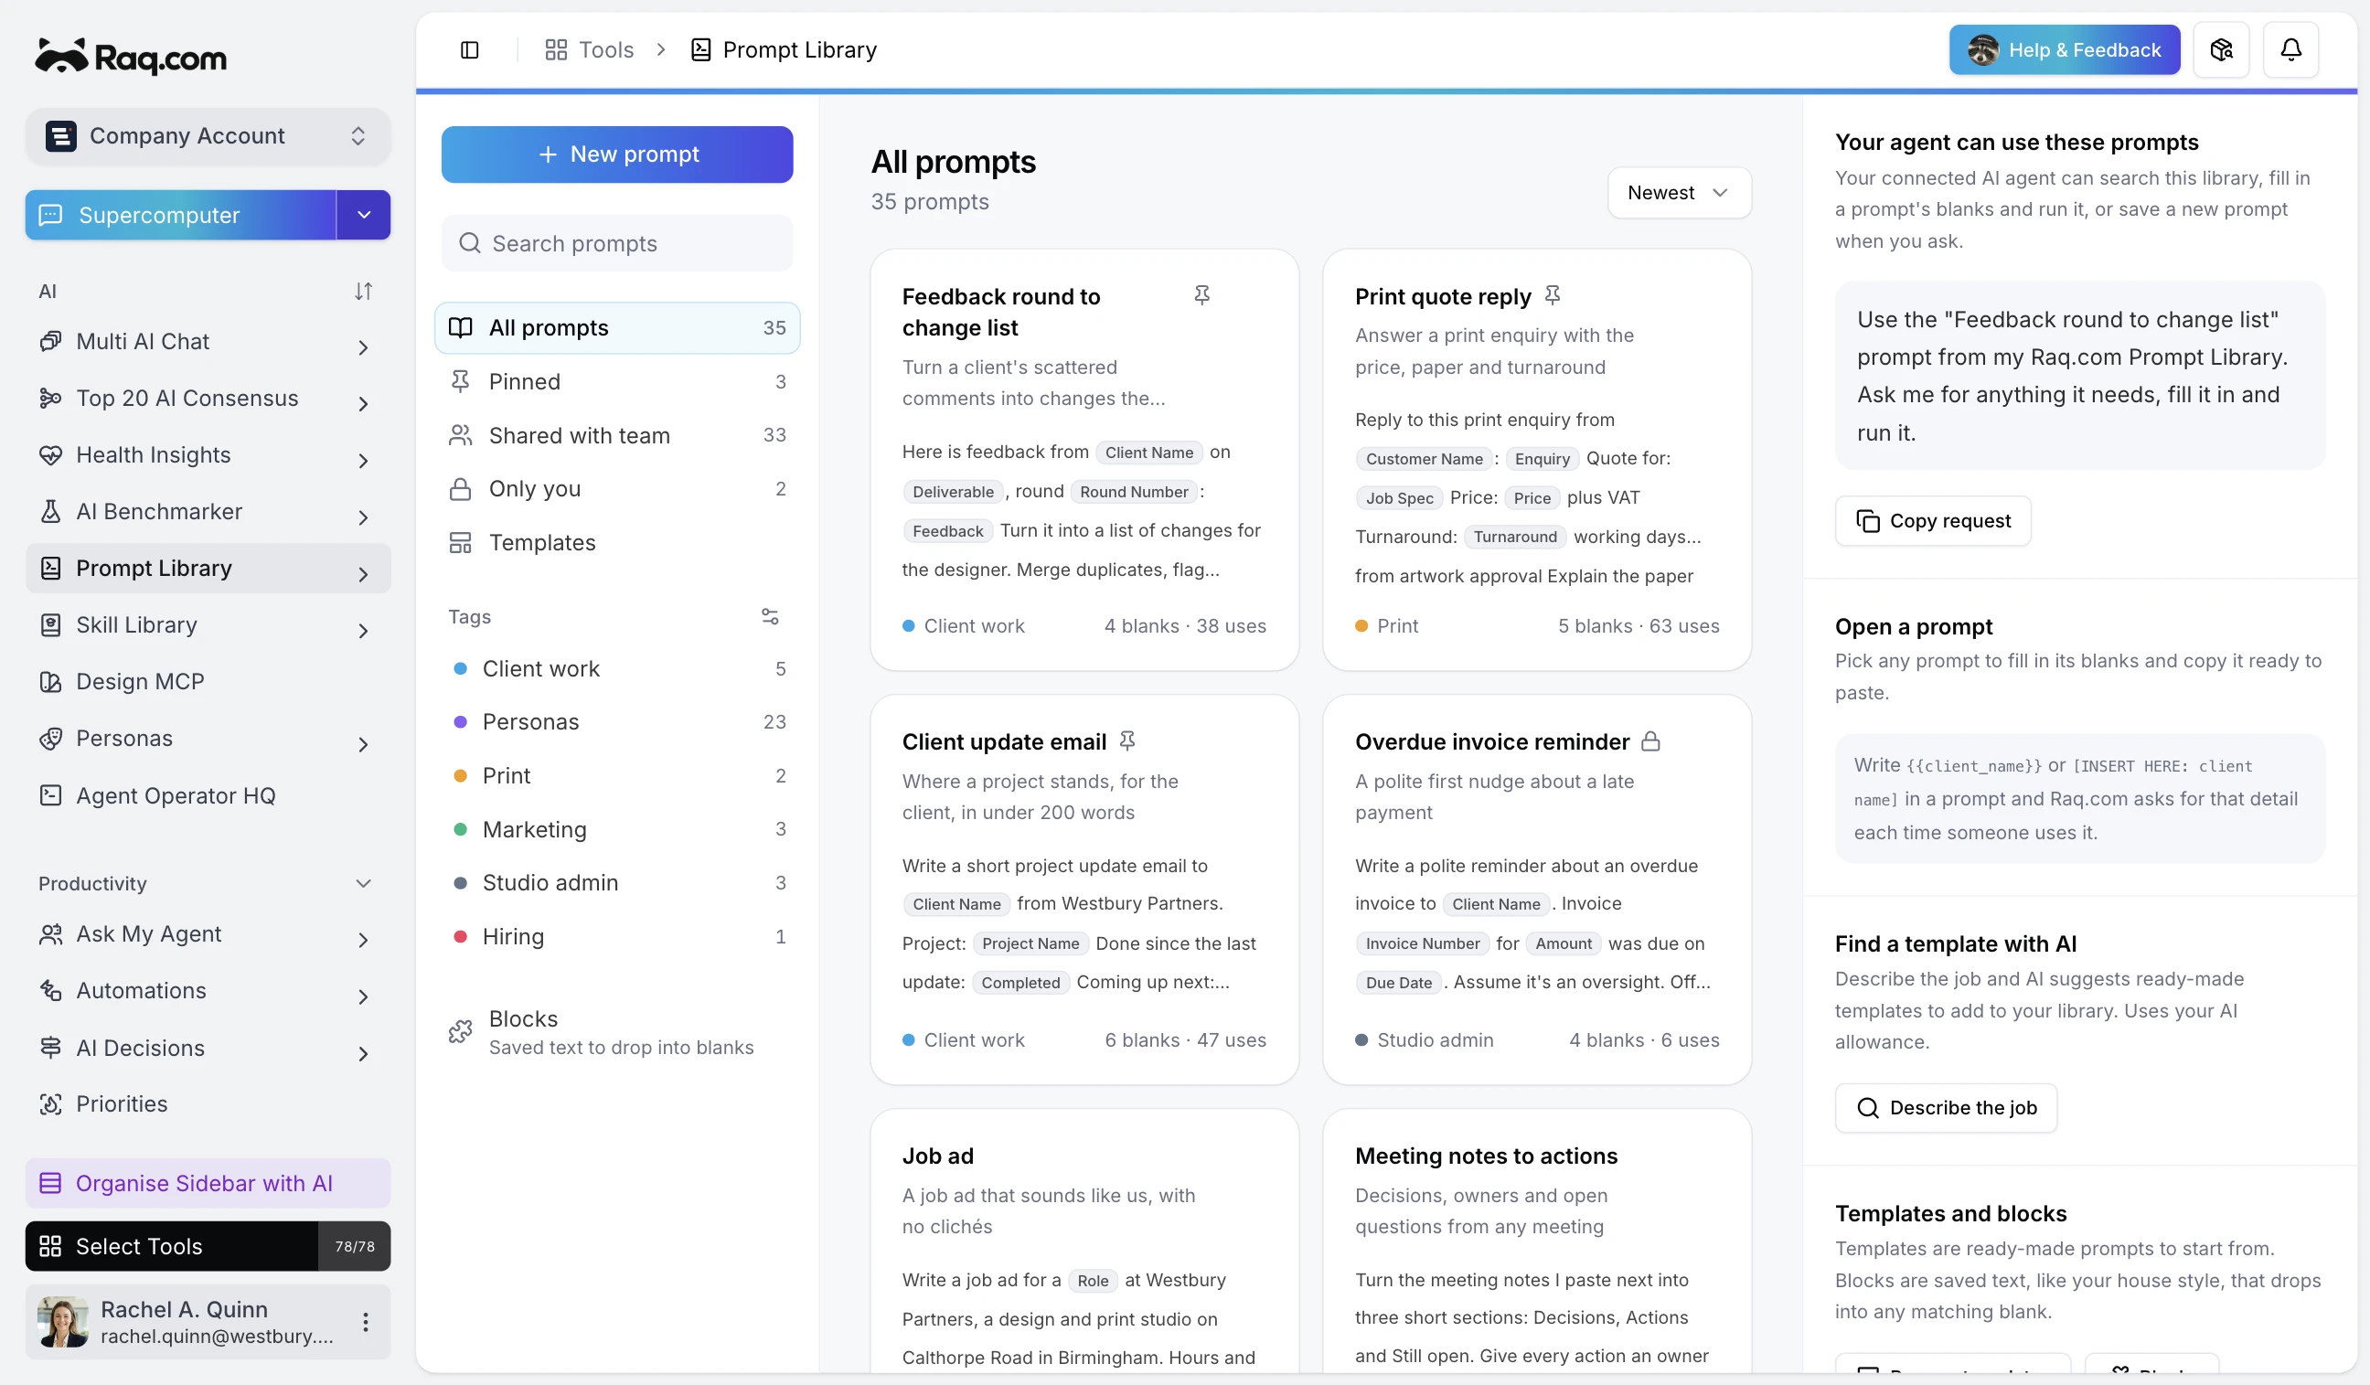
Task: Open the Tags settings sliders icon
Action: click(769, 617)
